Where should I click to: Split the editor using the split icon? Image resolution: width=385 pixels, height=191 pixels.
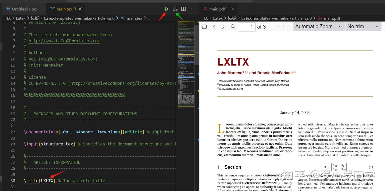tap(183, 9)
